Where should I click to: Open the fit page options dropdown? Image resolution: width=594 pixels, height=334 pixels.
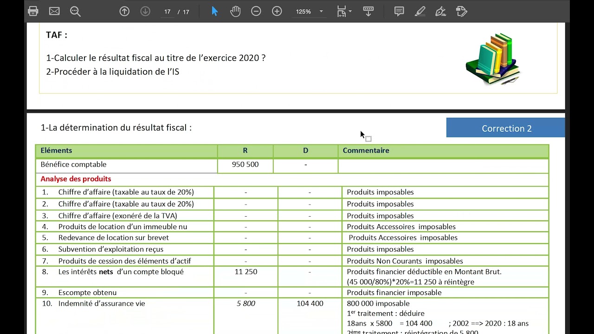(344, 11)
